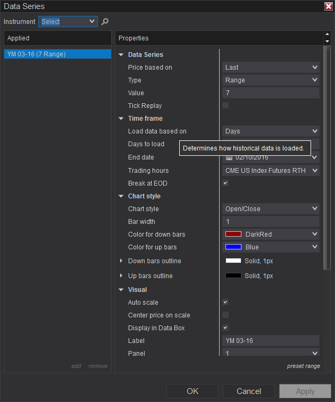Enable Center price on scale
The image size is (335, 402).
coord(225,315)
